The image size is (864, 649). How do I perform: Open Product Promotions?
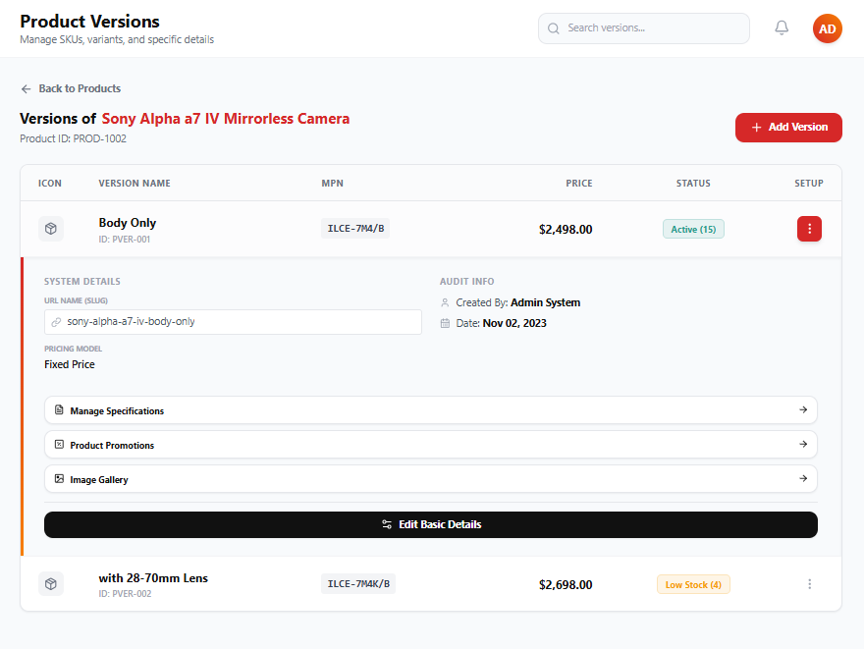click(430, 445)
